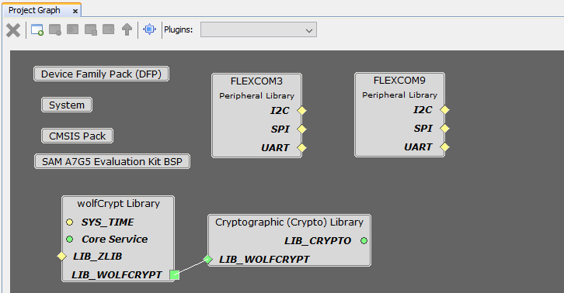Click the create new group icon
This screenshot has height=293, width=564.
pos(37,29)
